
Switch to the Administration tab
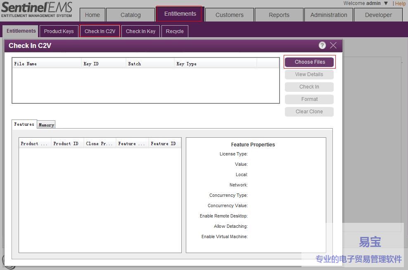tap(328, 15)
